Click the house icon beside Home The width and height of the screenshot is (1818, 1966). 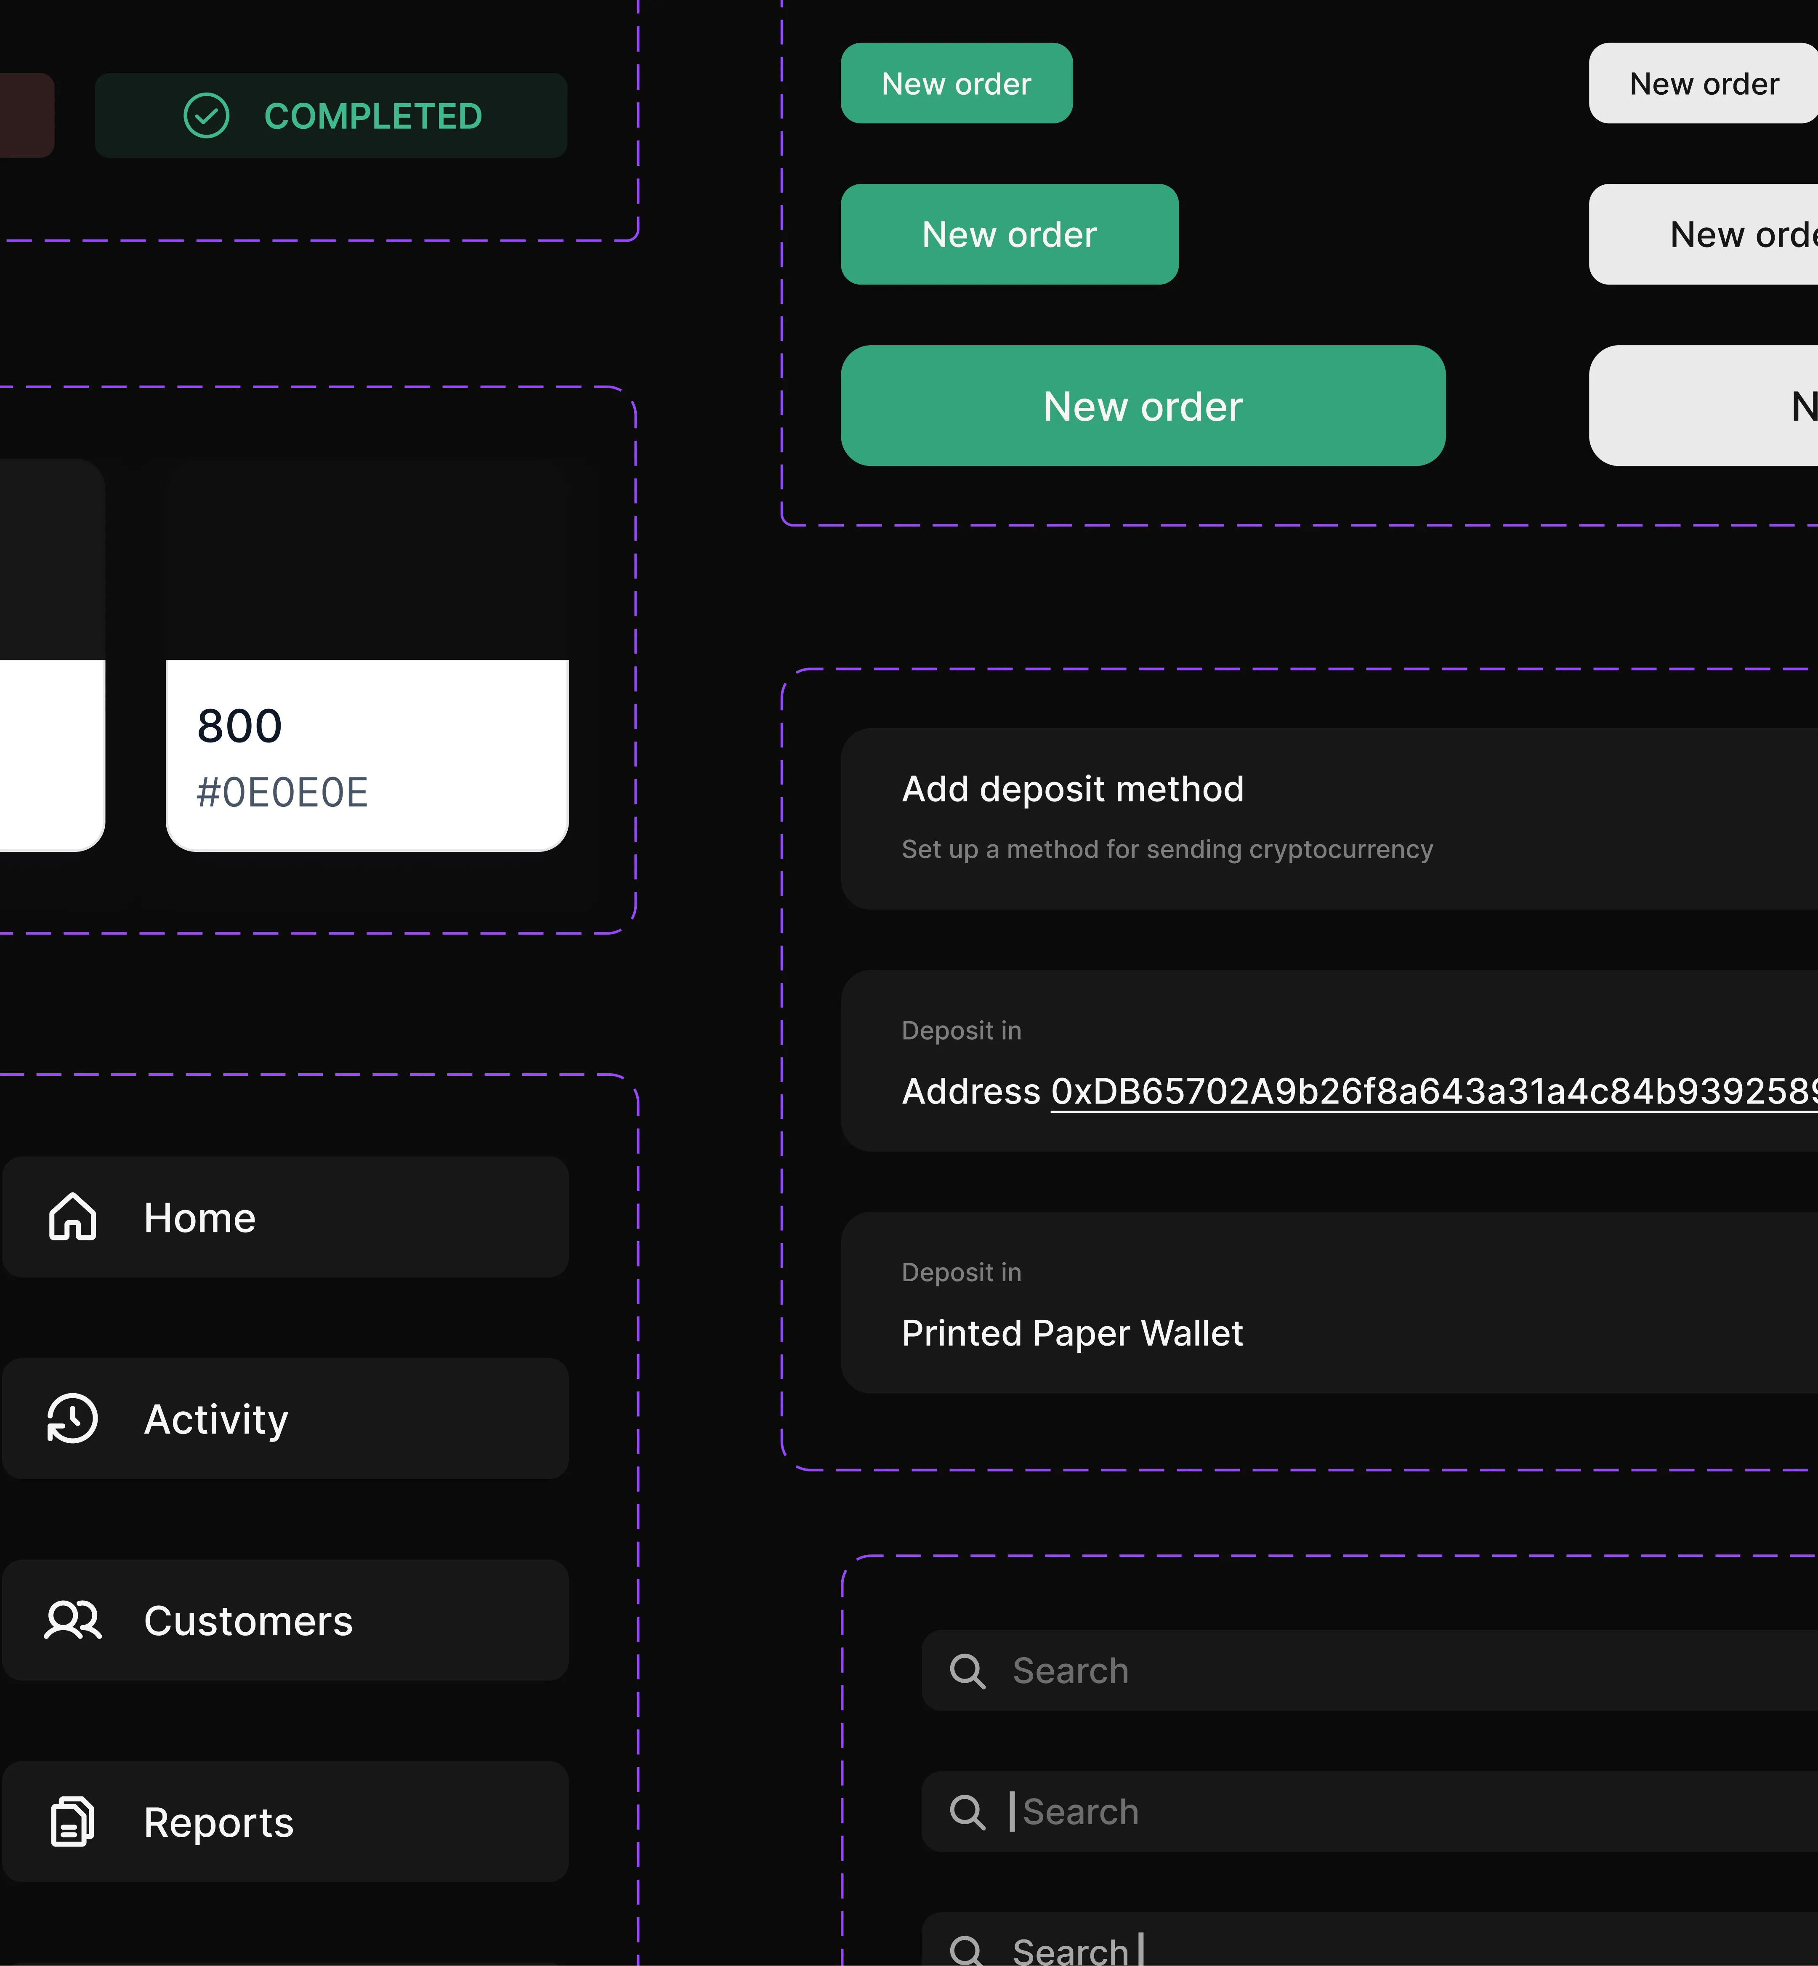pyautogui.click(x=73, y=1217)
